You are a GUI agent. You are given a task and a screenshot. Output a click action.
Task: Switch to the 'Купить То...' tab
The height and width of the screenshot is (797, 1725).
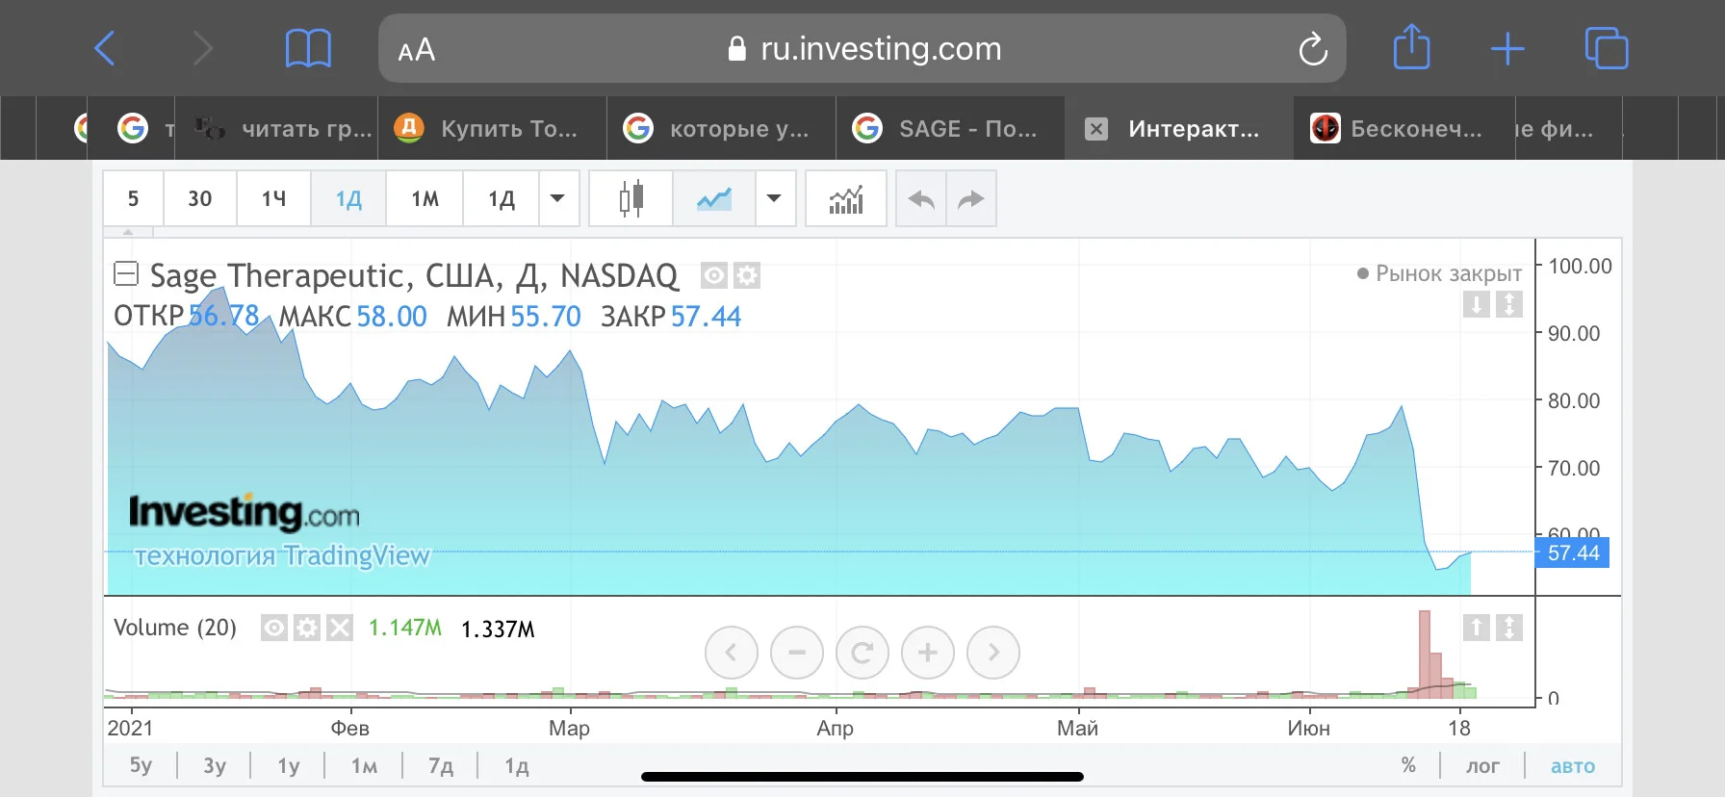(x=491, y=128)
